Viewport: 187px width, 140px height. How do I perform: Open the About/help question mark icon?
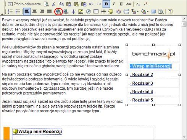tap(170, 12)
